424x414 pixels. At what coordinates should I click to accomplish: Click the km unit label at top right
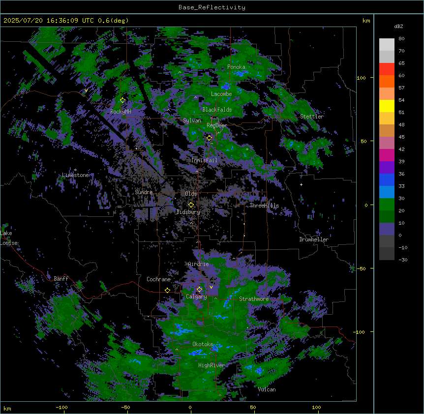366,21
